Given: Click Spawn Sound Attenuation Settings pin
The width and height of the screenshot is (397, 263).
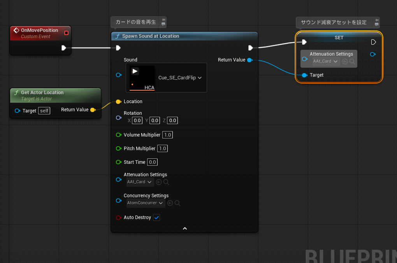Looking at the screenshot, I should pos(119,180).
